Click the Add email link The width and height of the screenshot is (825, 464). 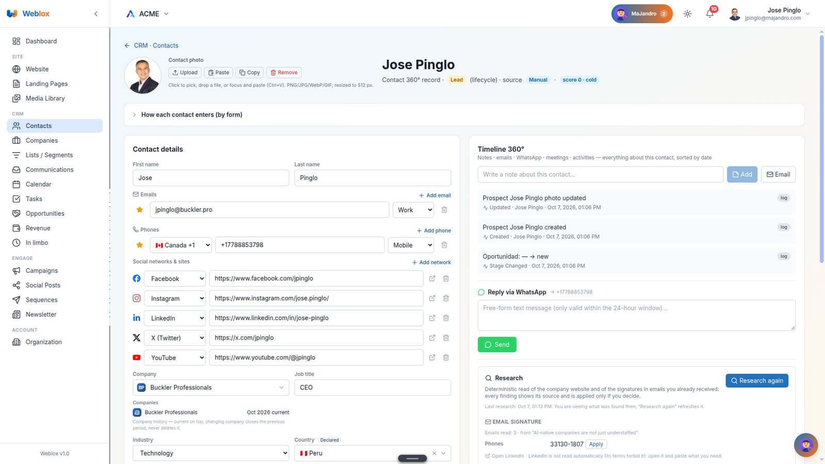coord(435,195)
